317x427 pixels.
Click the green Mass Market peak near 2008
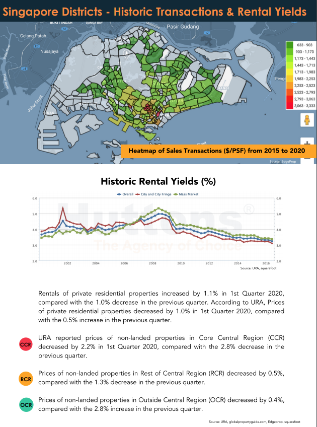pyautogui.click(x=159, y=208)
